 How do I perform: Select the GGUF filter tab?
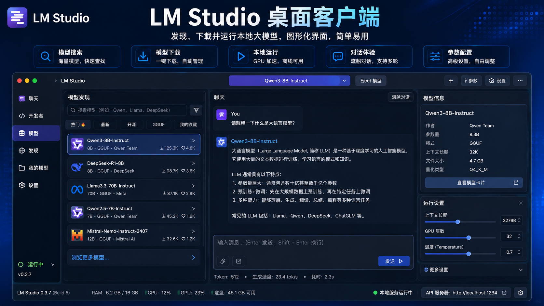pos(158,125)
